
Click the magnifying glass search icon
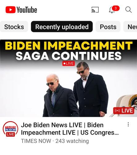tap(128, 10)
